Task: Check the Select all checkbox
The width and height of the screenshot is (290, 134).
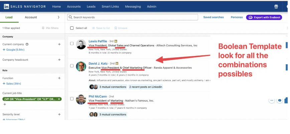Action: (72, 28)
